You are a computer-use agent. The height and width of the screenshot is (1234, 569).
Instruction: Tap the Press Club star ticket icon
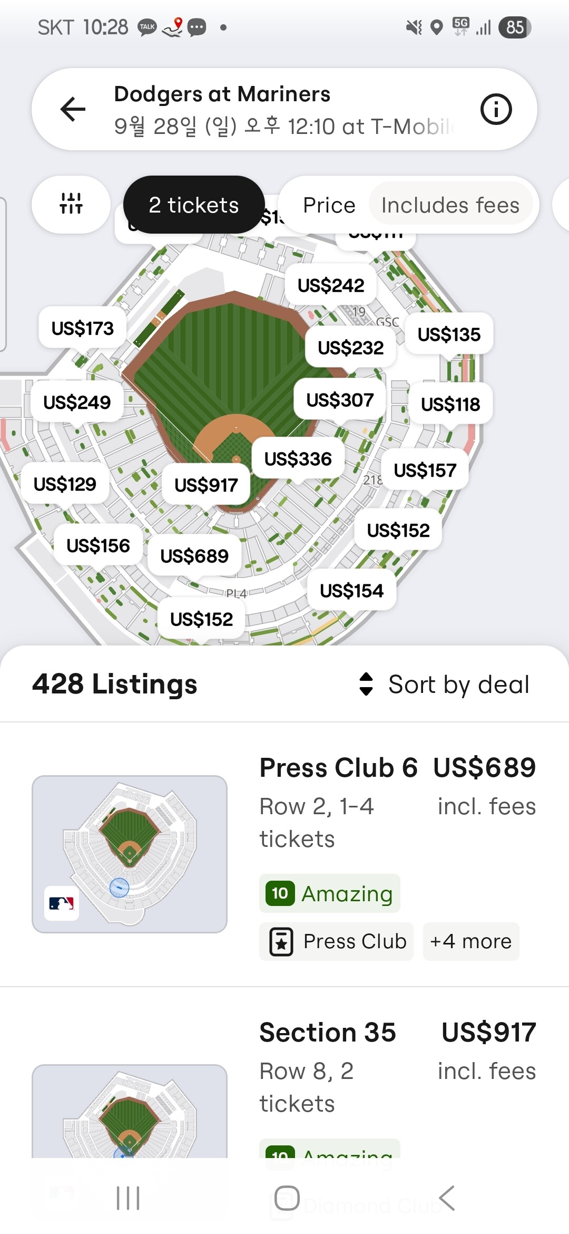[x=281, y=941]
